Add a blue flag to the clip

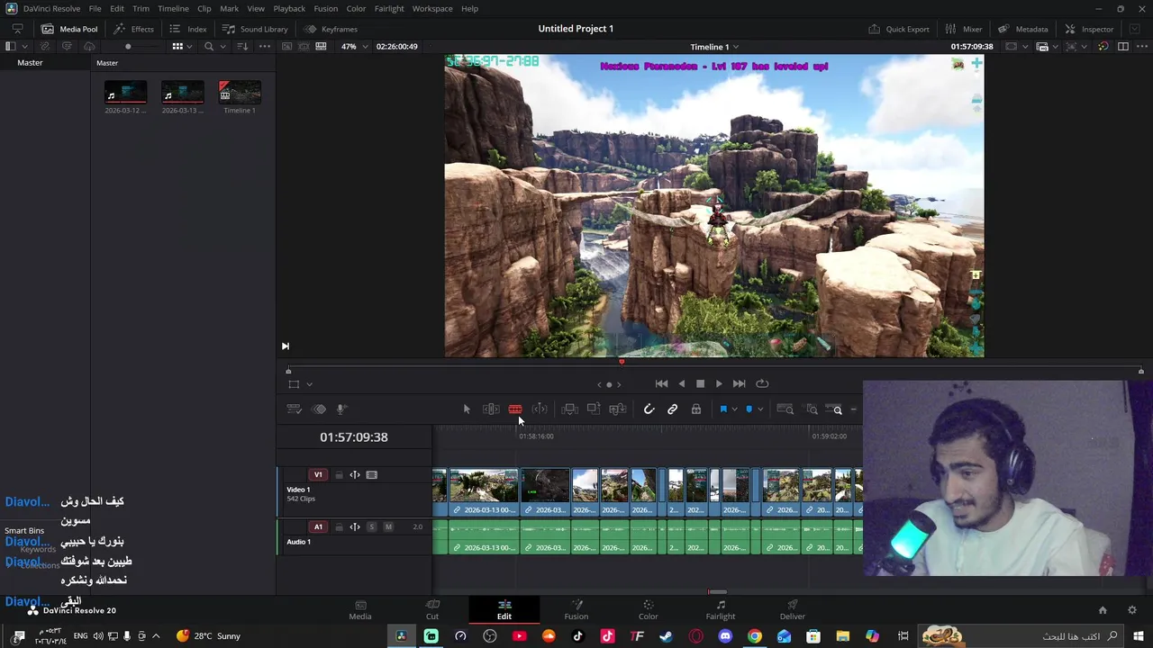click(x=723, y=409)
